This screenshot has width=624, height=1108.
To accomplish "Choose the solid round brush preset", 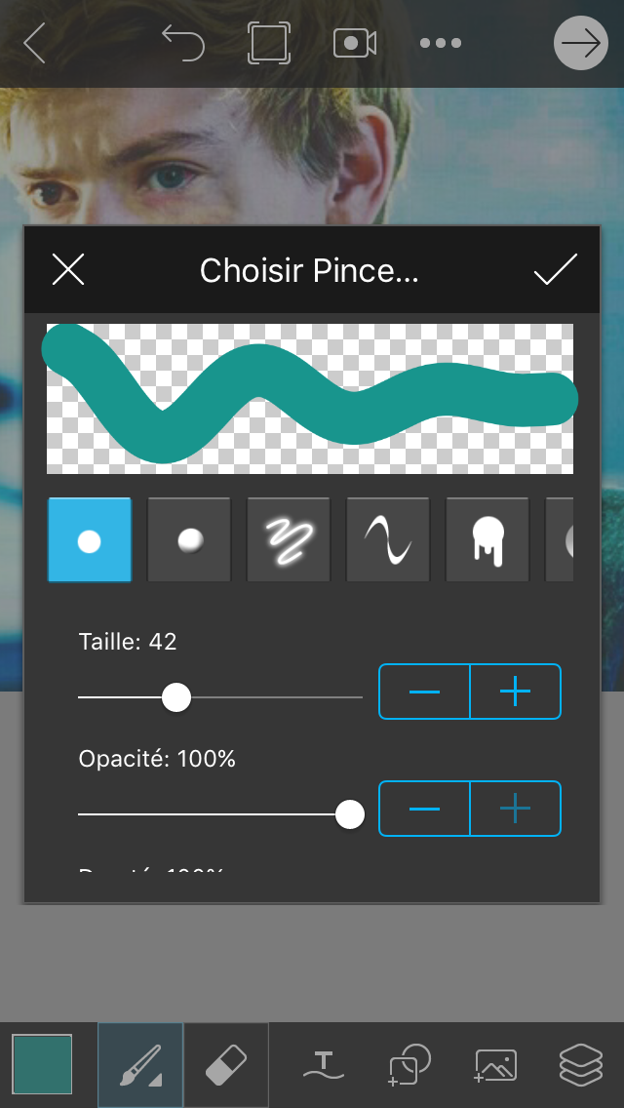I will point(89,540).
